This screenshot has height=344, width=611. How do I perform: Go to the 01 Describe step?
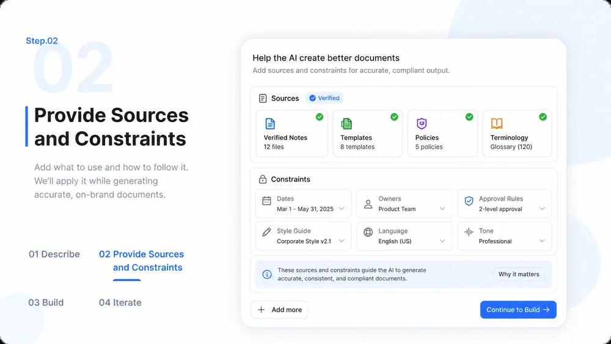point(54,254)
